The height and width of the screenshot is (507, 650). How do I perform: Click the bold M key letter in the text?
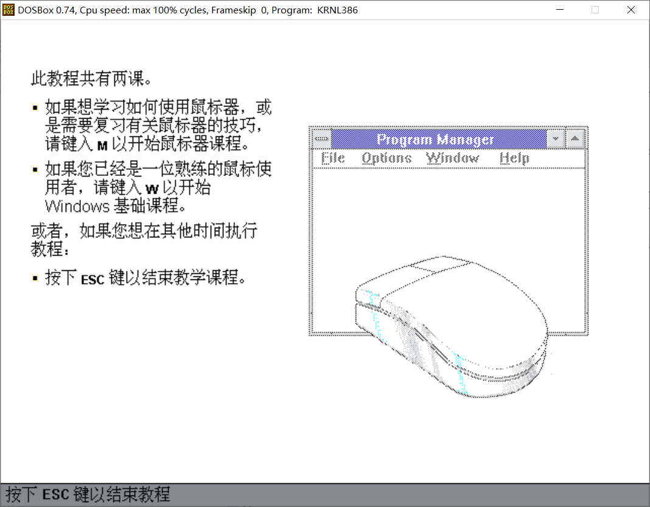point(102,146)
